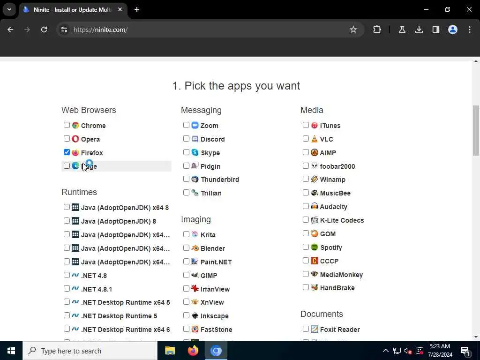The height and width of the screenshot is (360, 480).
Task: Click the iTunes icon
Action: coord(315,125)
